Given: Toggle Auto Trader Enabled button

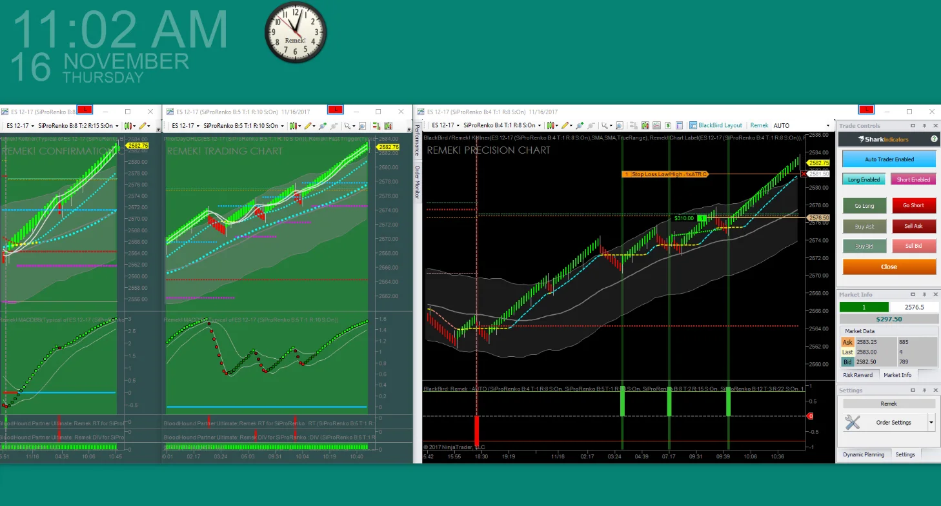Looking at the screenshot, I should 889,159.
